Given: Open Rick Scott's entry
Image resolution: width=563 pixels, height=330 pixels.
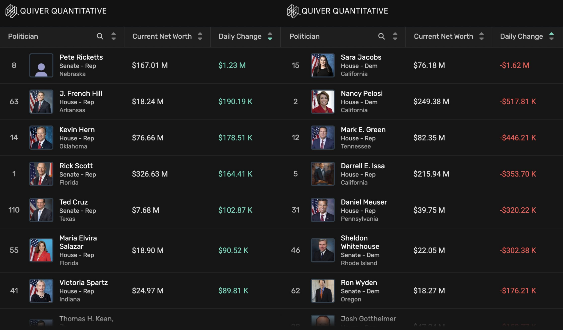Looking at the screenshot, I should [76, 166].
